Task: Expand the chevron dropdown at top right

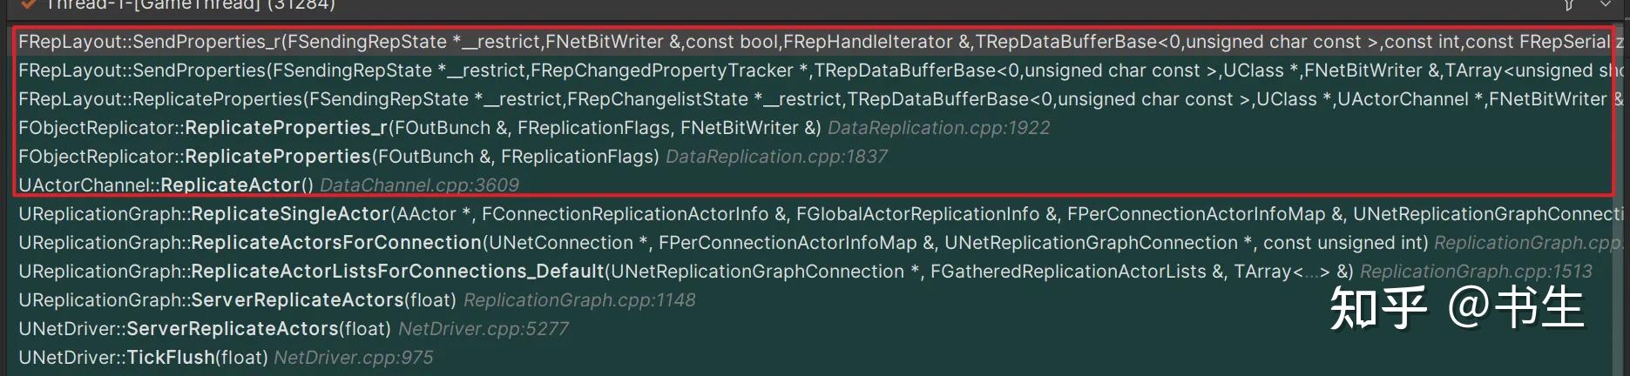Action: (x=1605, y=5)
